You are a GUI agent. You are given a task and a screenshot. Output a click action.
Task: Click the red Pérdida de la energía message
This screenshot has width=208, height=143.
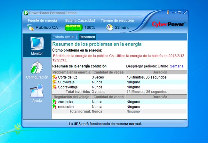[x=118, y=58]
